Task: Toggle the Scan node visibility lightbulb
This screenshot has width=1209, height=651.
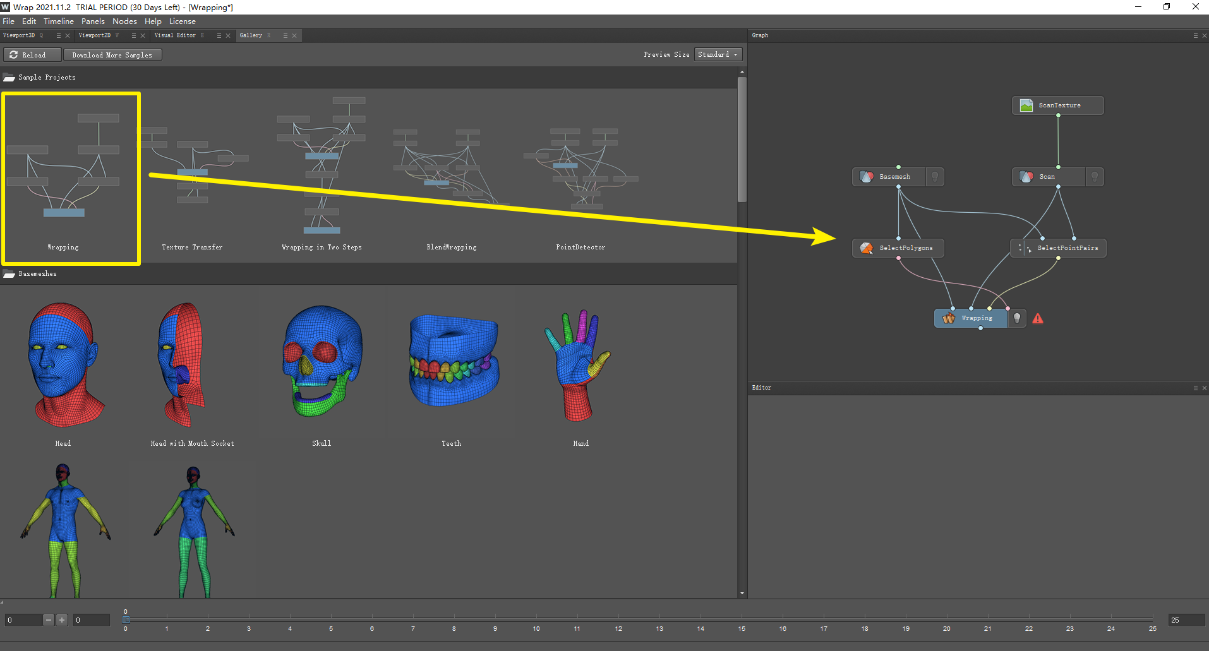Action: click(1095, 177)
